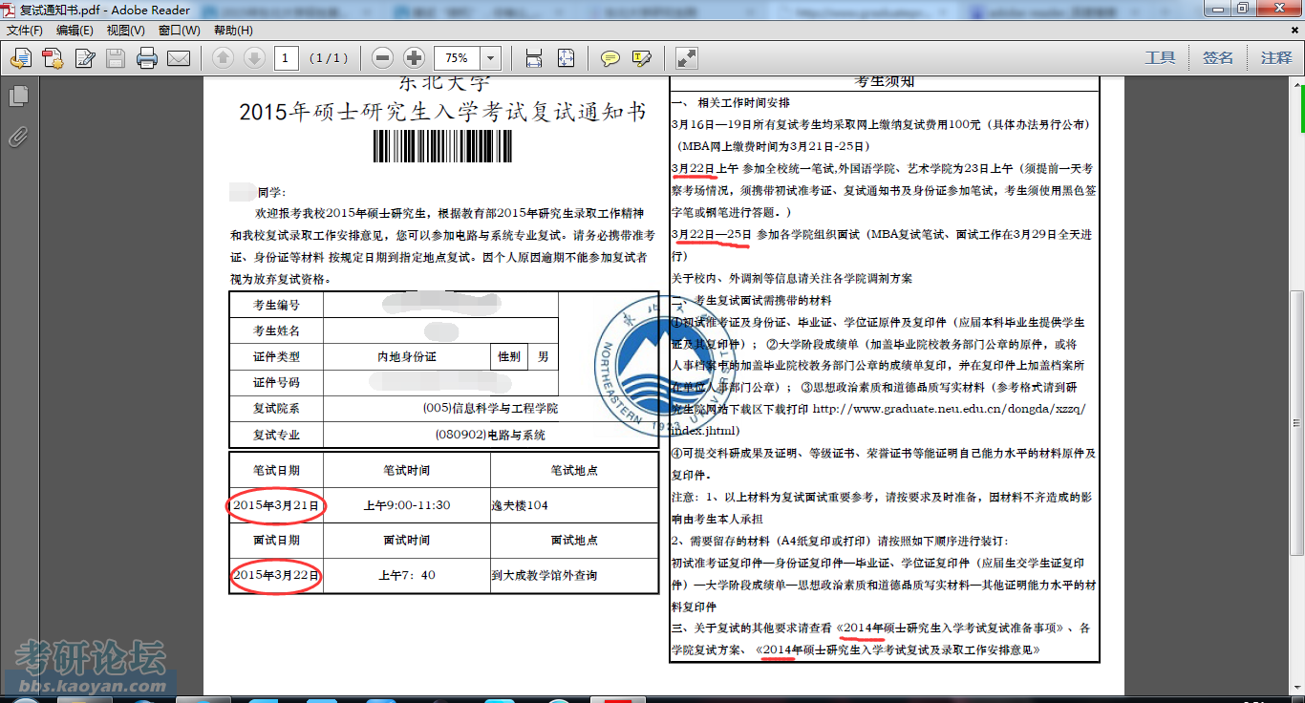The width and height of the screenshot is (1305, 703).
Task: Click the 面试时间 column header
Action: (x=407, y=540)
